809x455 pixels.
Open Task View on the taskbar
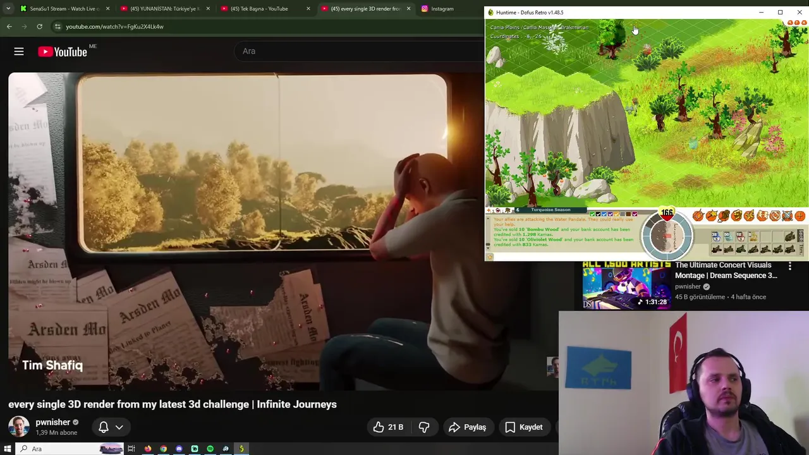point(131,449)
